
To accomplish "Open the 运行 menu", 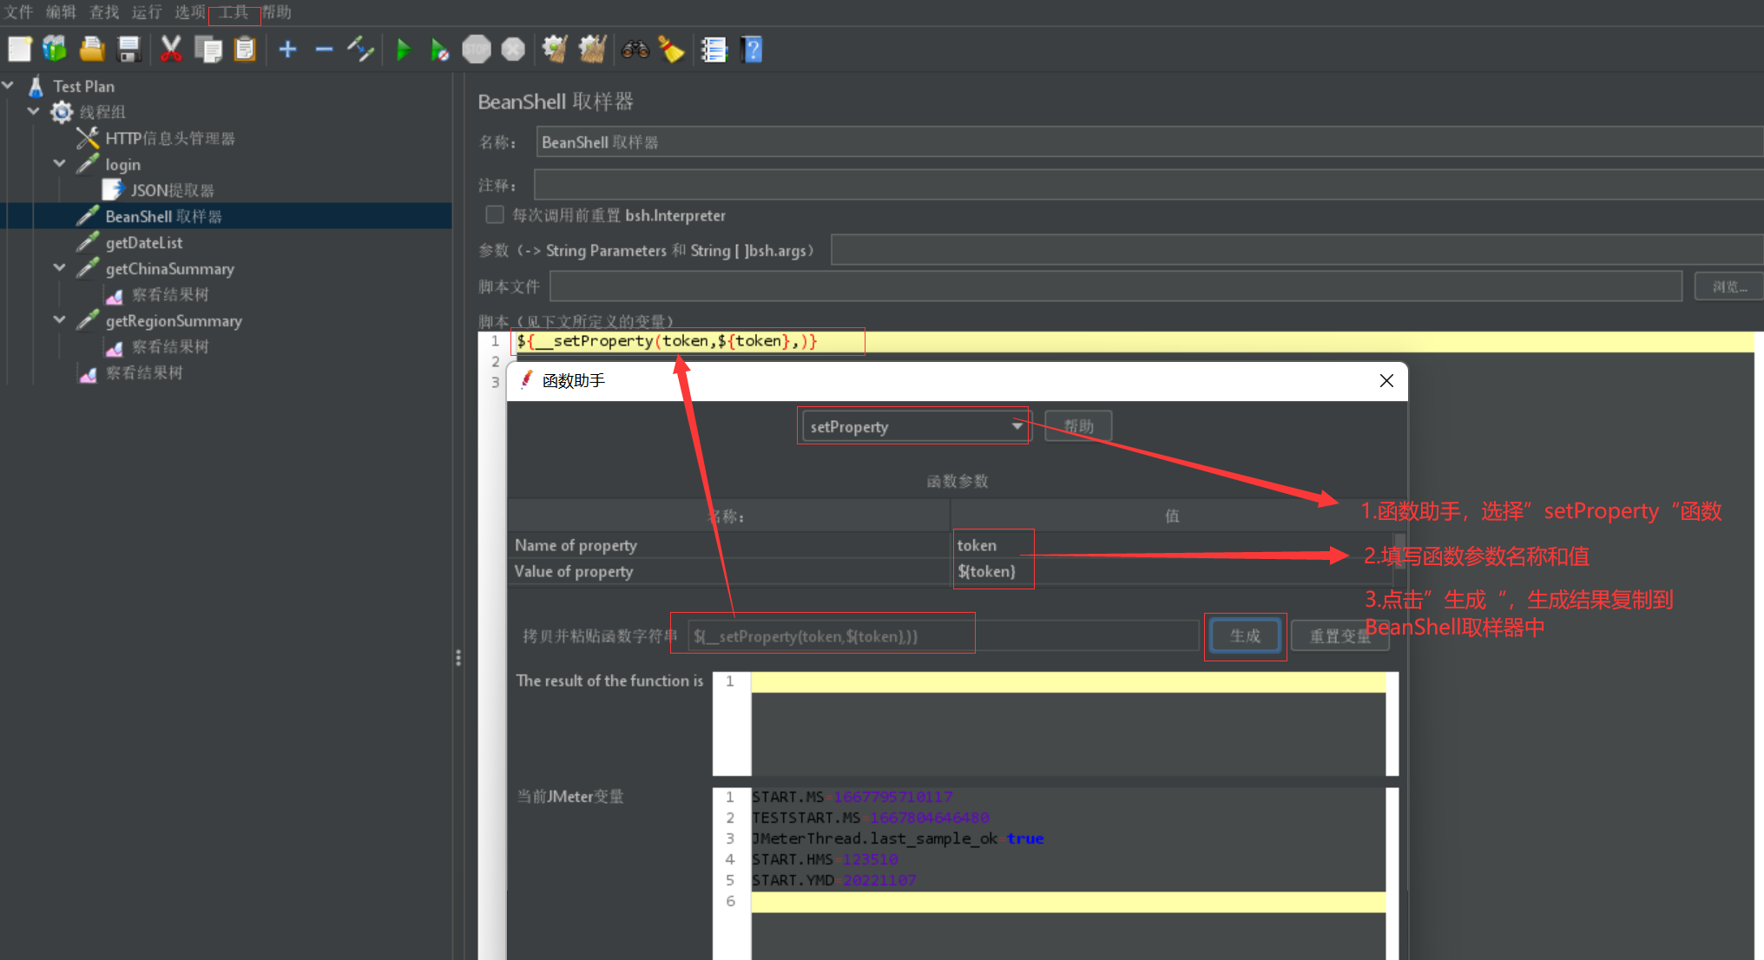I will [147, 12].
